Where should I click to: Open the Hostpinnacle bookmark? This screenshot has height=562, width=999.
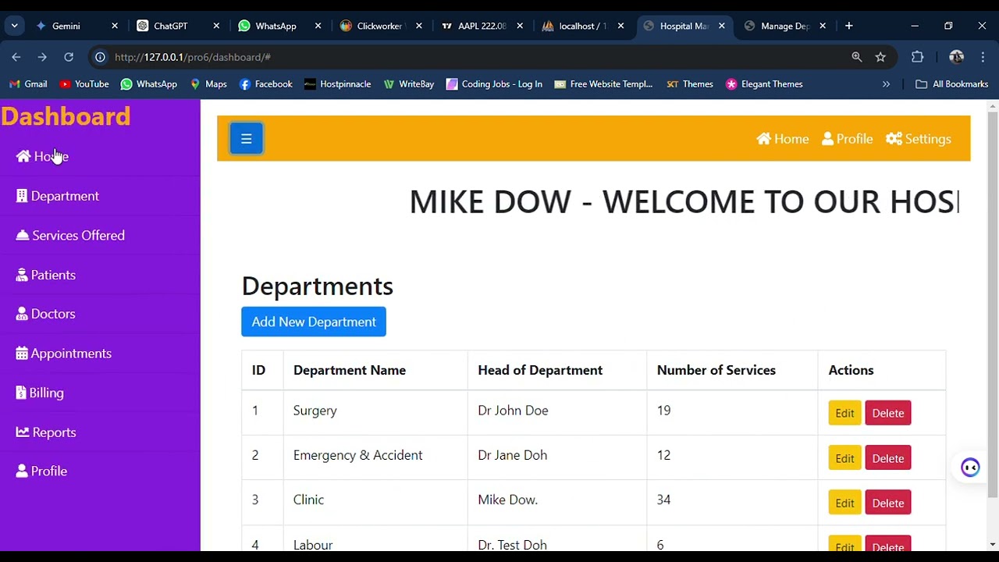[x=337, y=84]
